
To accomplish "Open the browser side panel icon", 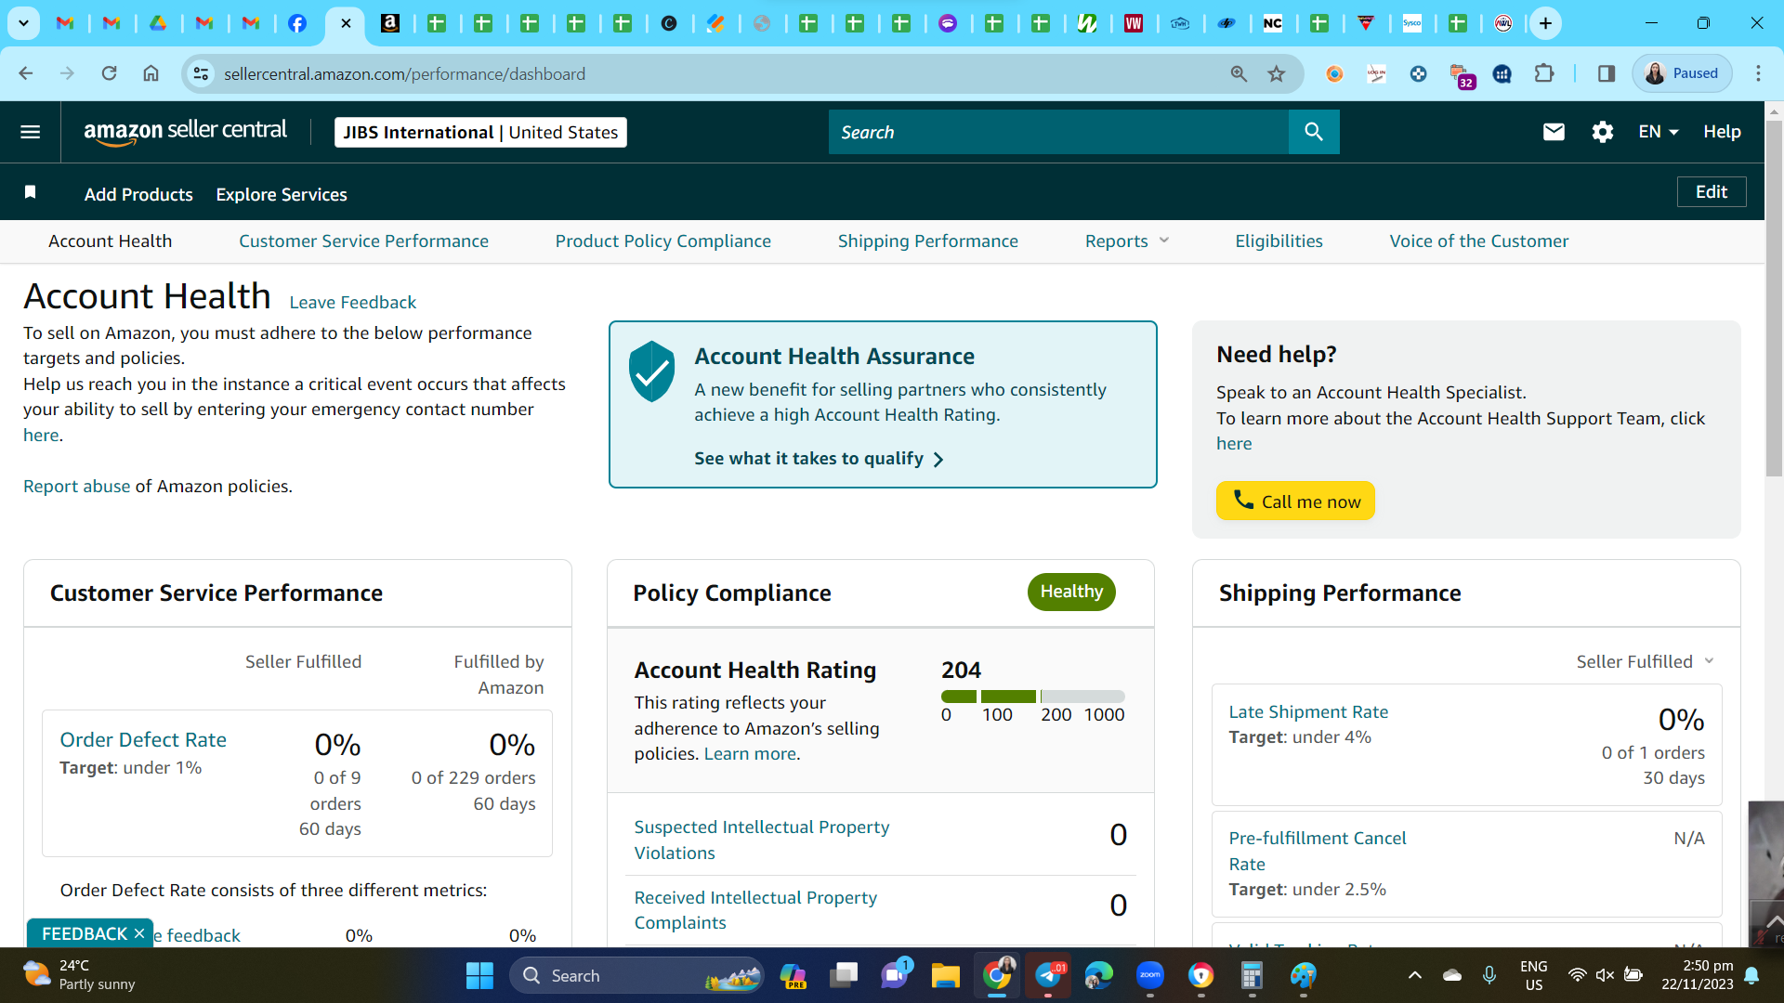I will point(1607,73).
